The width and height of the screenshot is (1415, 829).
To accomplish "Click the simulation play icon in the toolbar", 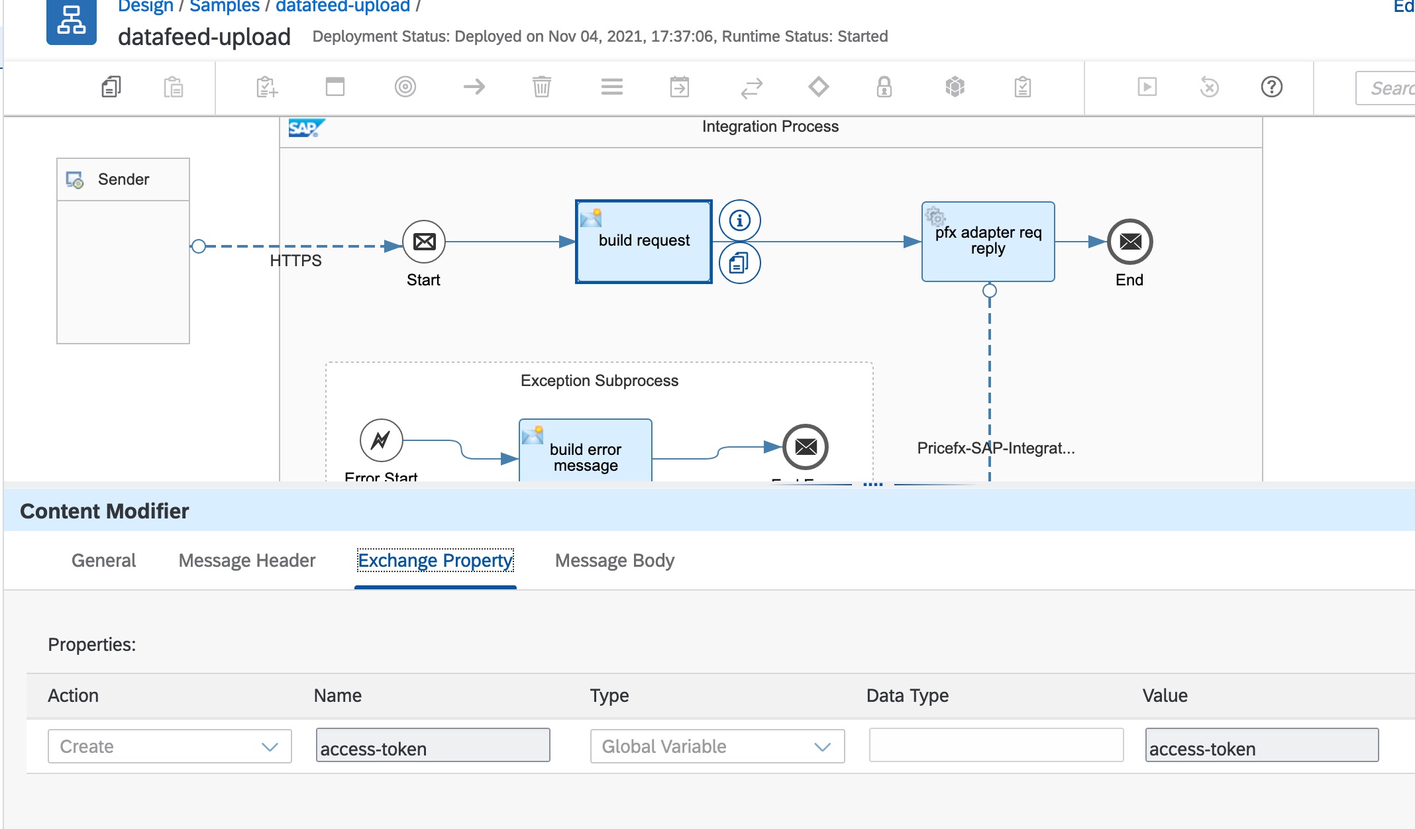I will tap(1147, 87).
